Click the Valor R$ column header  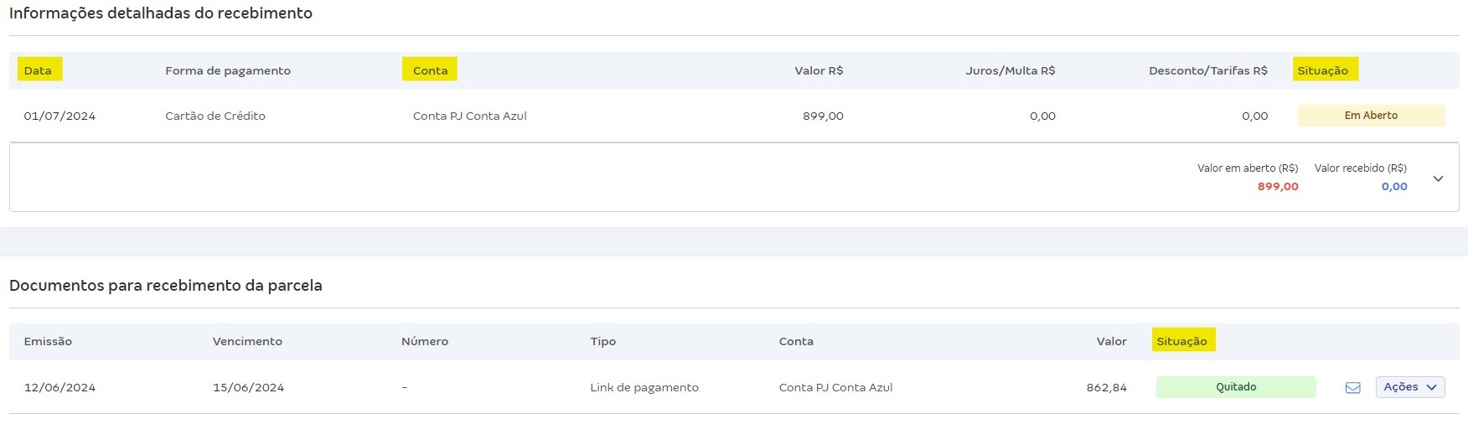click(x=819, y=70)
